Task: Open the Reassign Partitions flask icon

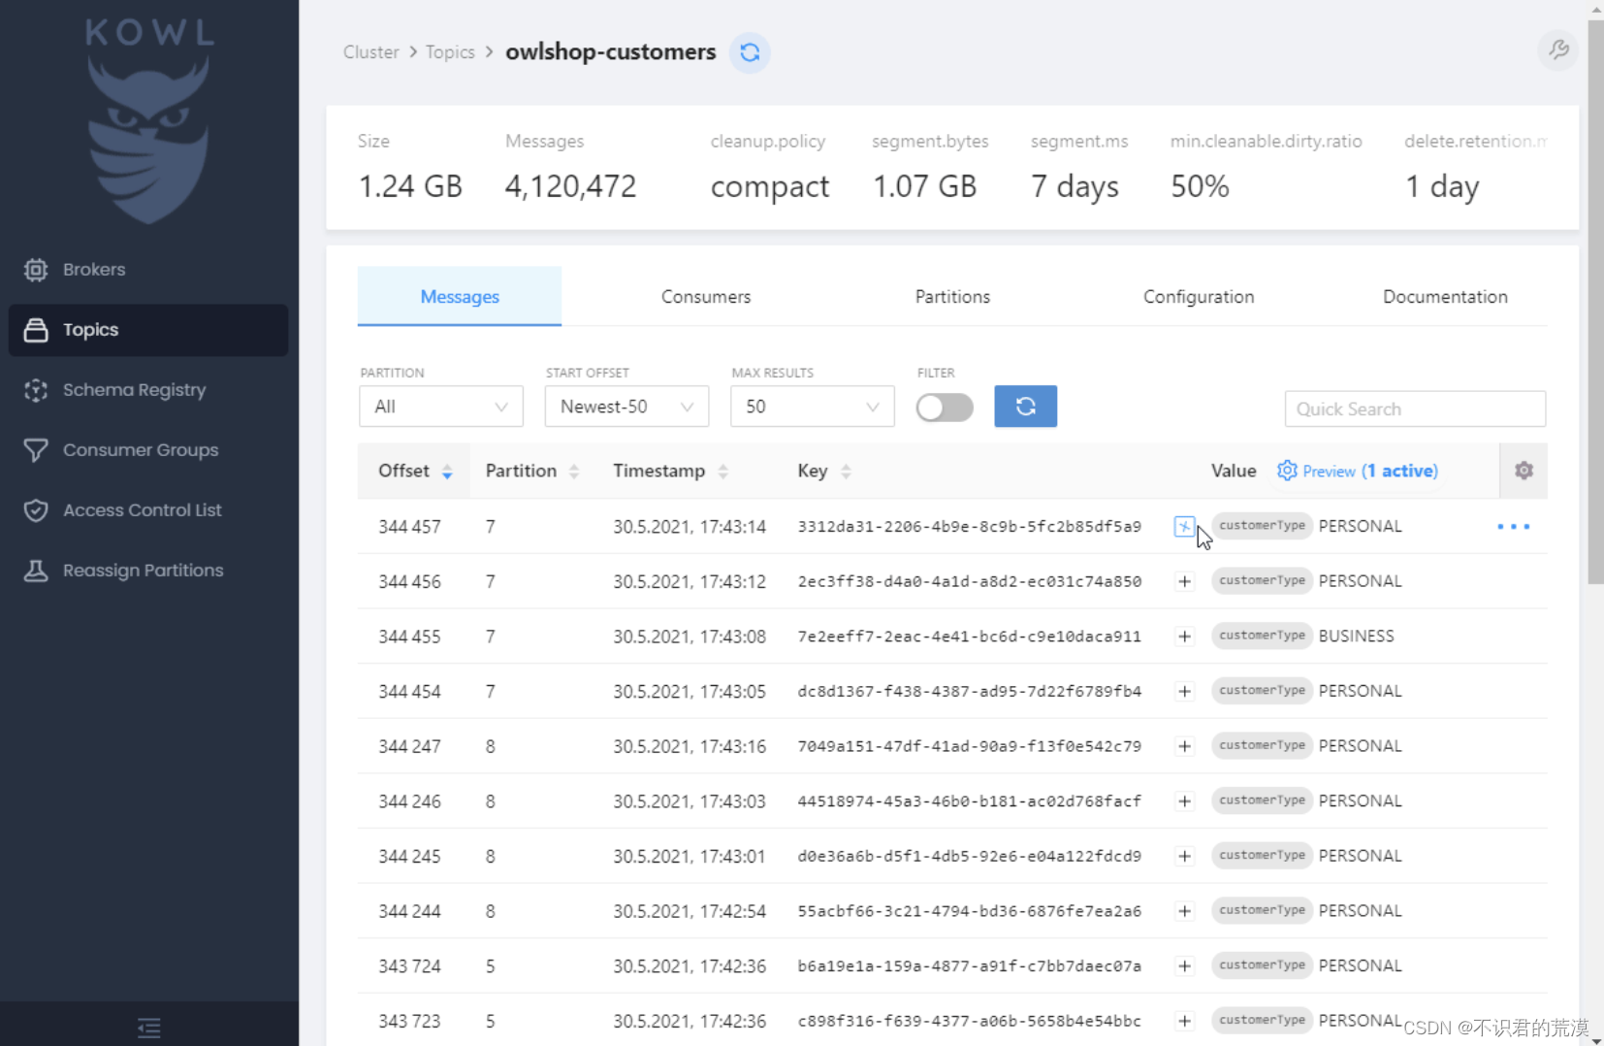Action: (36, 571)
